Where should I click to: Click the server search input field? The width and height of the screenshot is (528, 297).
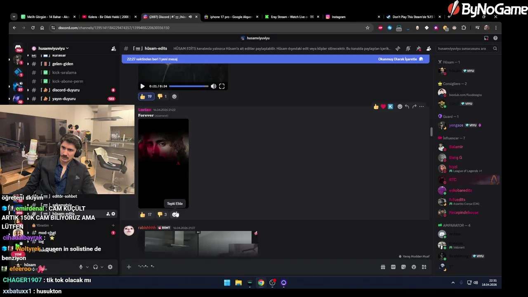click(x=467, y=49)
